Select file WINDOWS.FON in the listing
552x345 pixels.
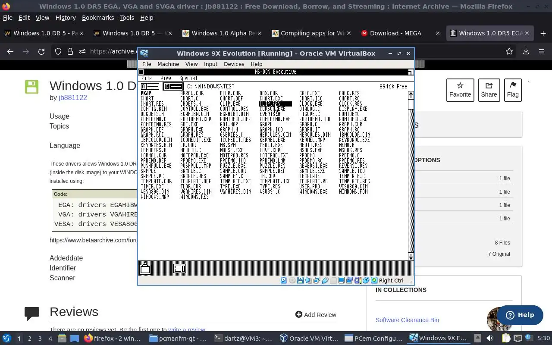tap(353, 191)
